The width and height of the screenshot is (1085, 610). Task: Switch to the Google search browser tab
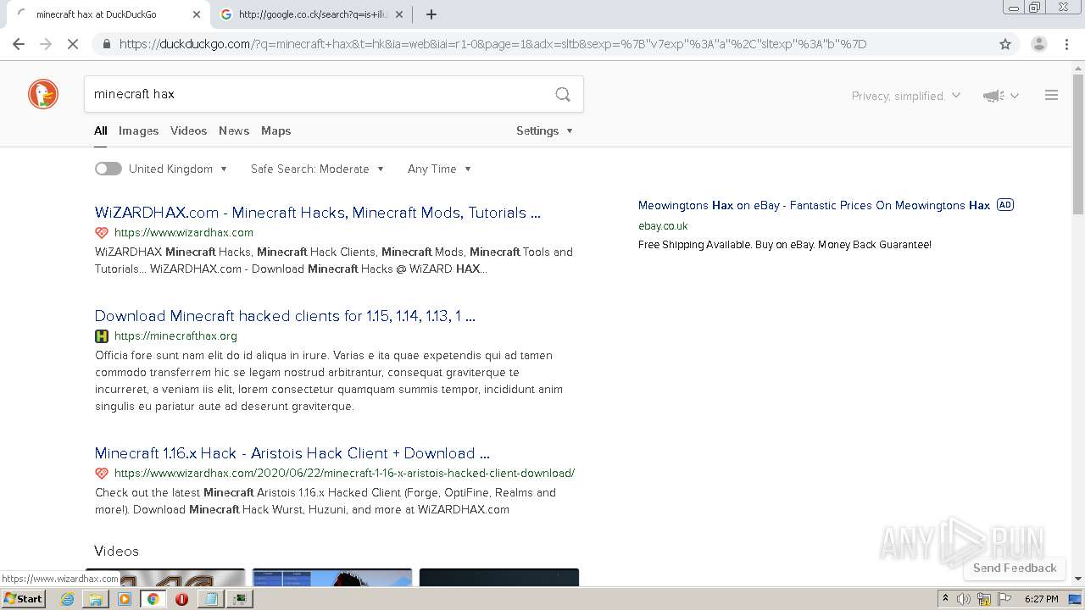point(312,14)
